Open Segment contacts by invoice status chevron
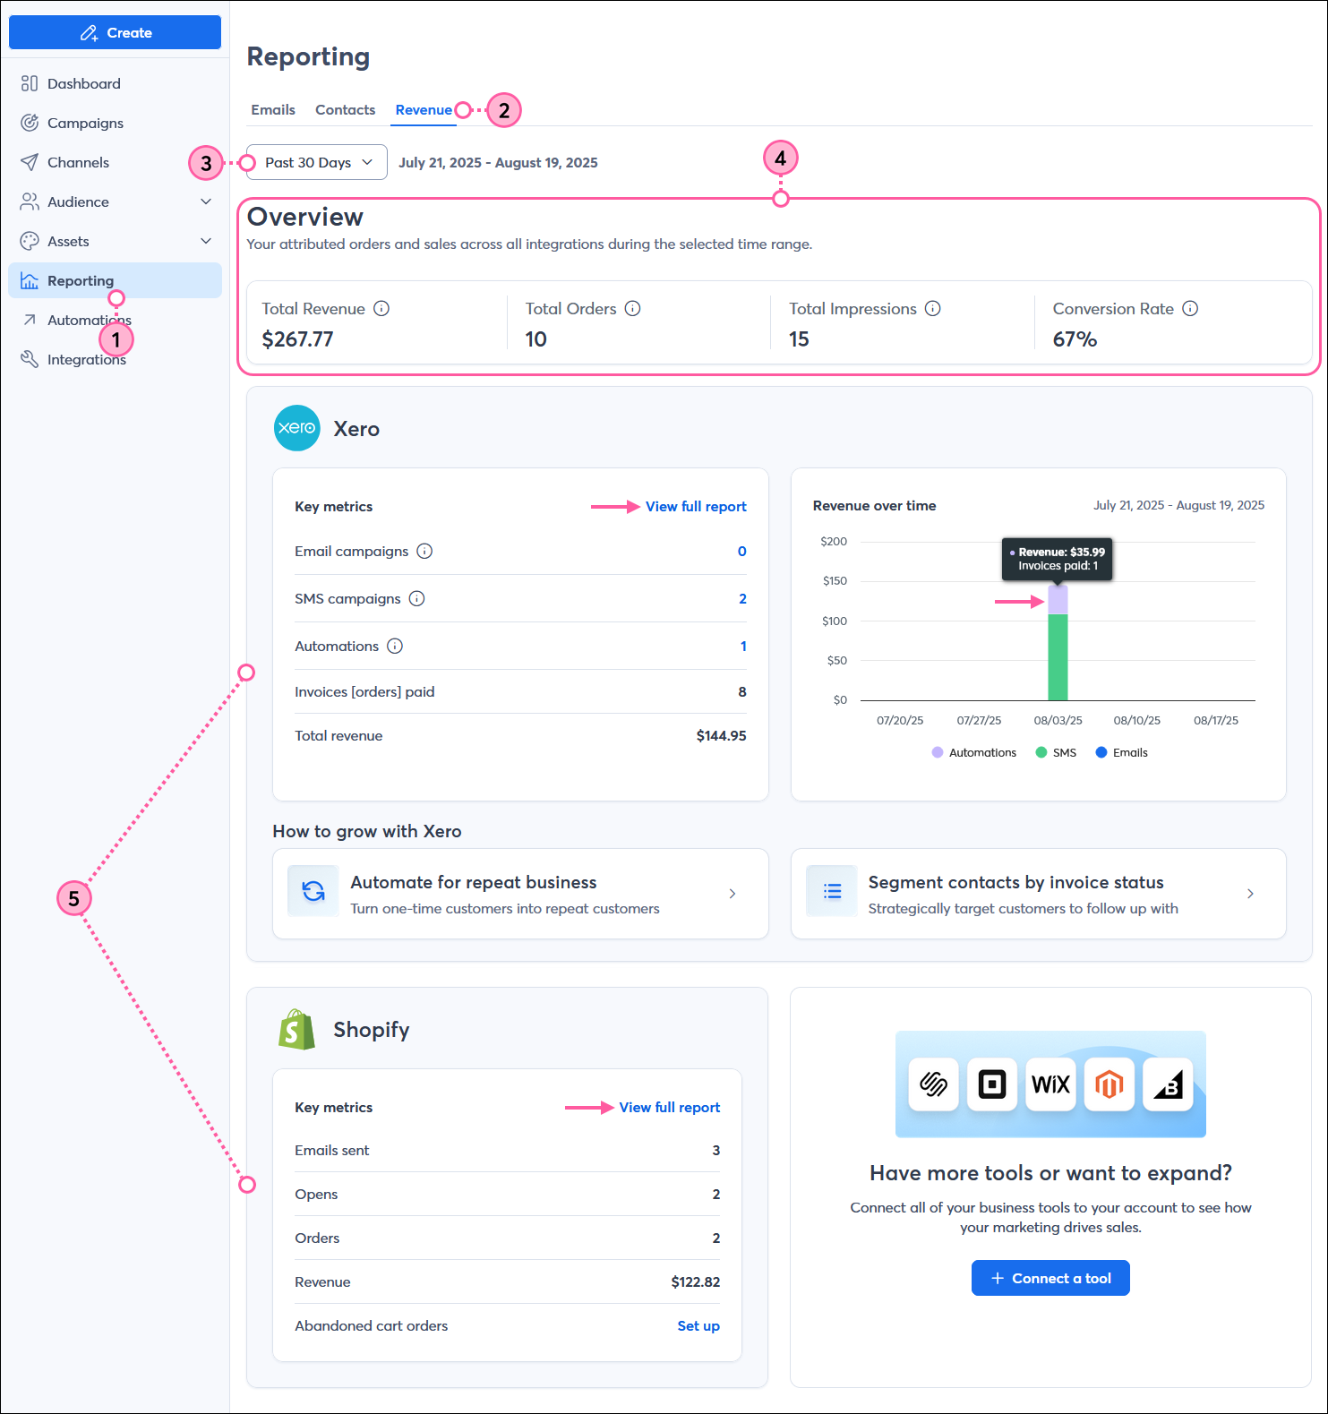Image resolution: width=1328 pixels, height=1414 pixels. (x=1250, y=894)
